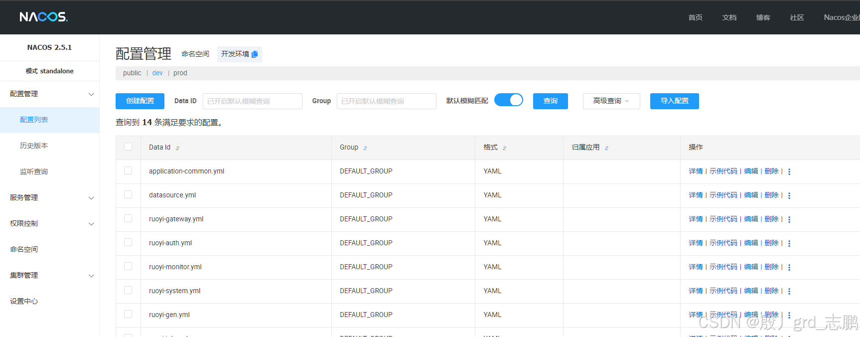Toggle the 默认模糊匹配 switch
Viewport: 860px width, 337px height.
click(509, 100)
